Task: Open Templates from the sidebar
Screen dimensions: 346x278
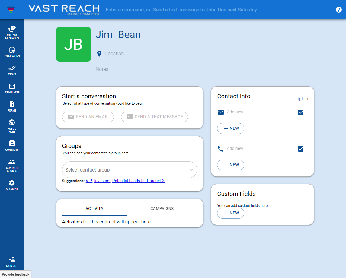Action: 12,89
